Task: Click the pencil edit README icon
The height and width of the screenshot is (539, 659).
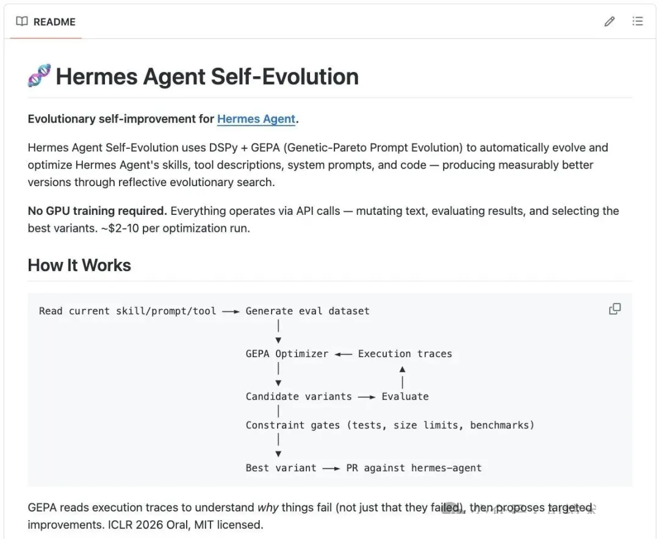Action: click(610, 21)
